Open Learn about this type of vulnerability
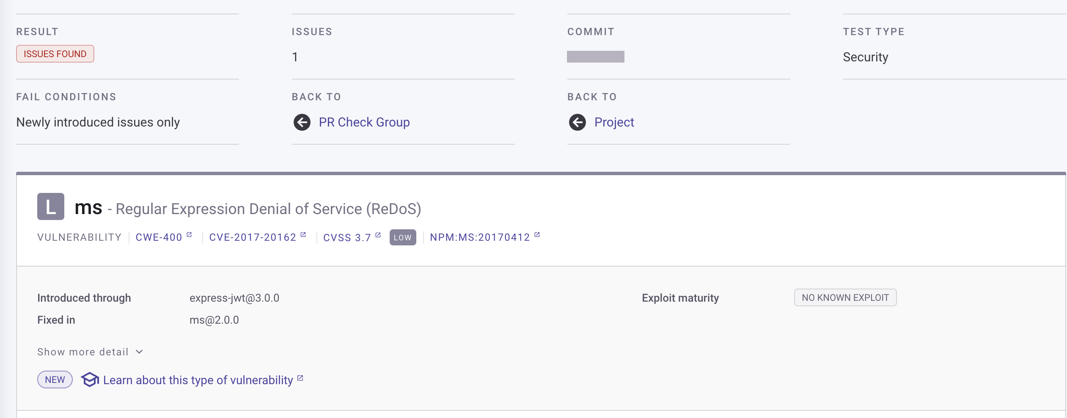Viewport: 1067px width, 418px height. (198, 380)
